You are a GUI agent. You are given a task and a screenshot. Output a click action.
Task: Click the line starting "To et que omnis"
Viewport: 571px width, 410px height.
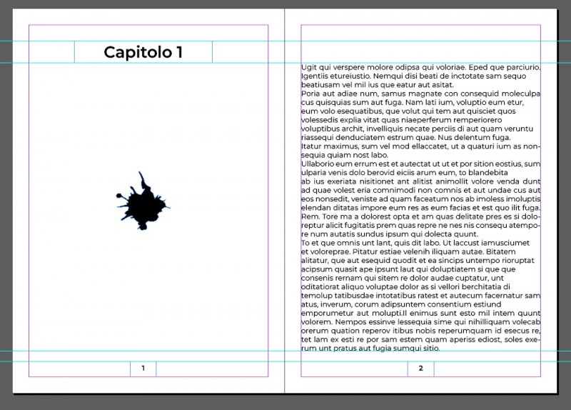tap(415, 243)
